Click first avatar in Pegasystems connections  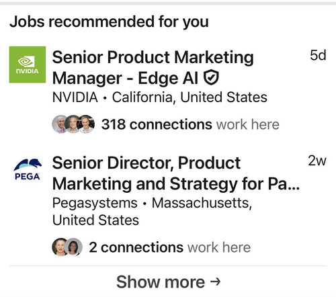pyautogui.click(x=59, y=247)
